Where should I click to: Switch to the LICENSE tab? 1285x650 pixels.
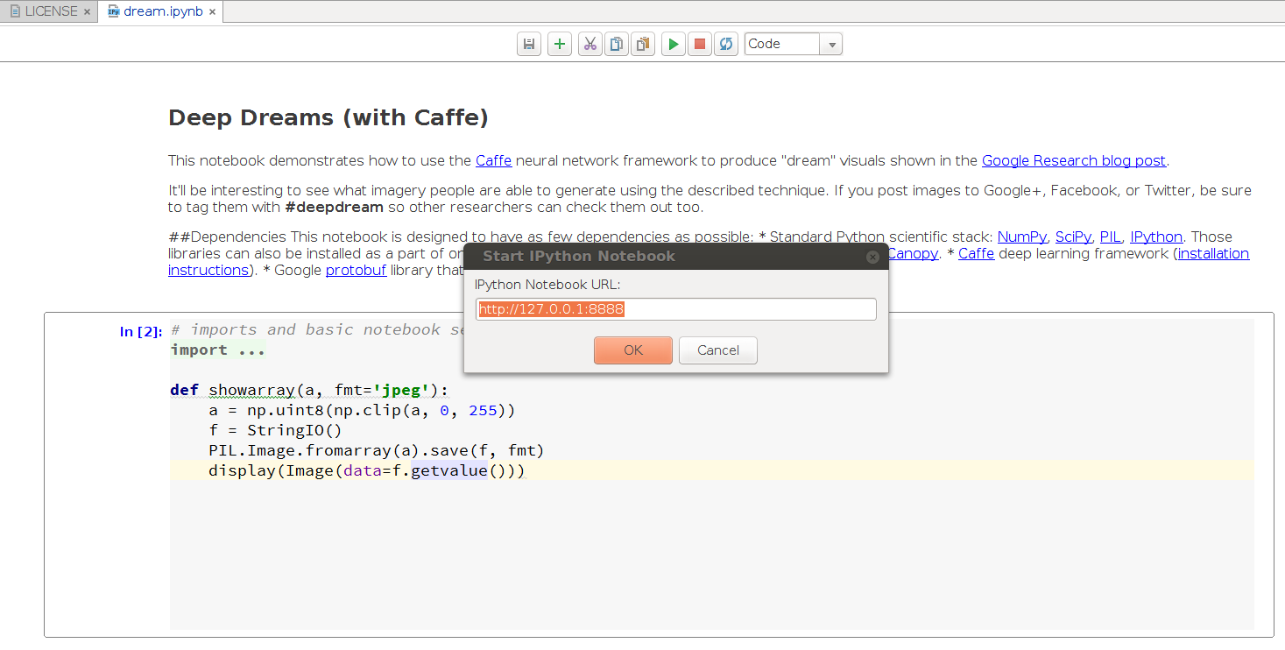51,11
